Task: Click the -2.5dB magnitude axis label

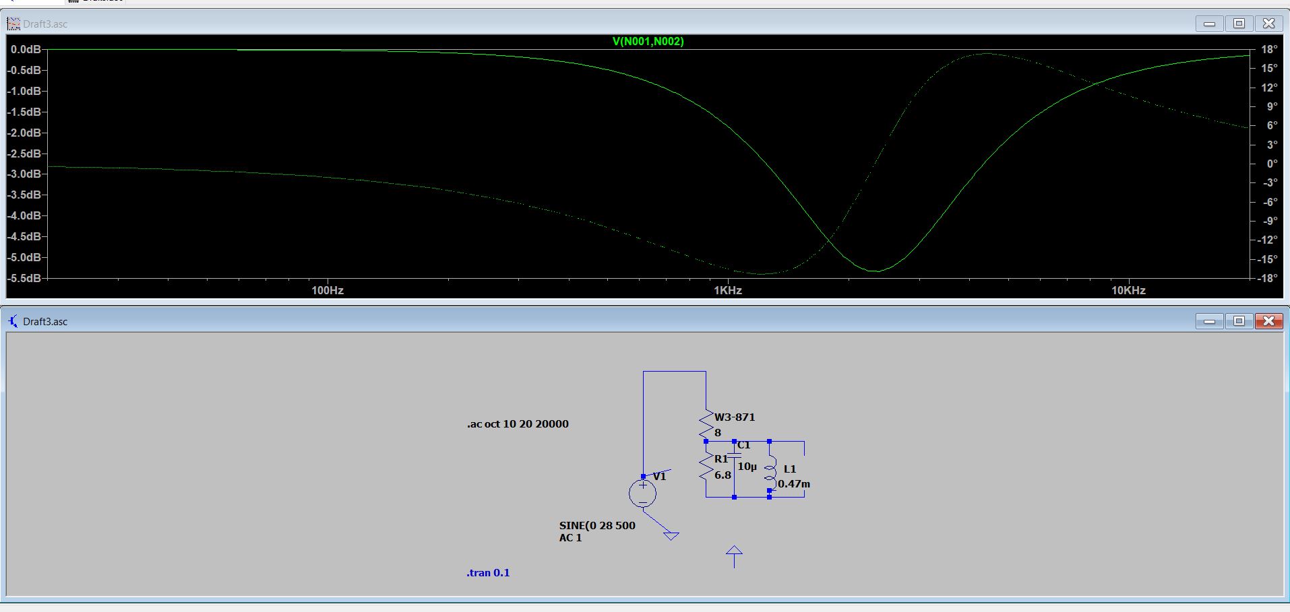Action: (24, 154)
